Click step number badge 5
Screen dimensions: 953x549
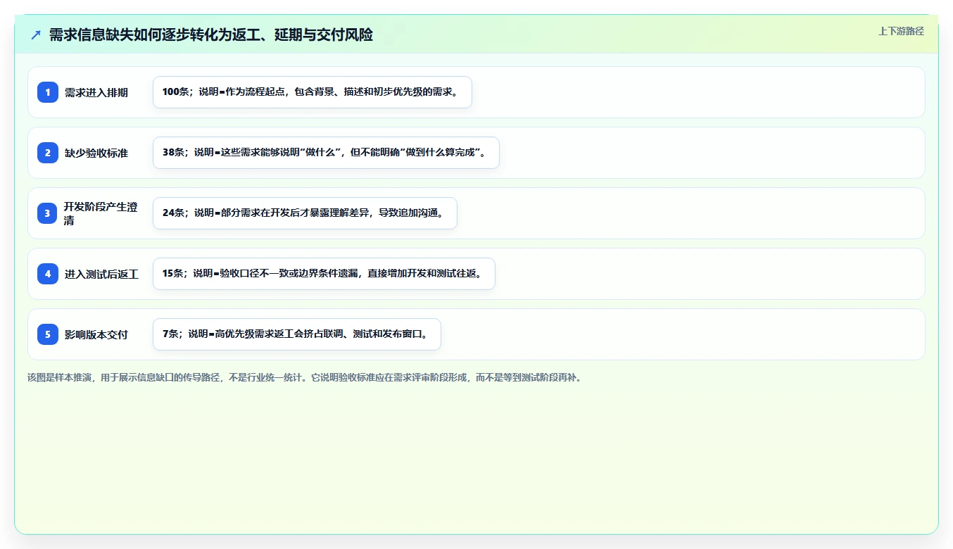point(48,334)
